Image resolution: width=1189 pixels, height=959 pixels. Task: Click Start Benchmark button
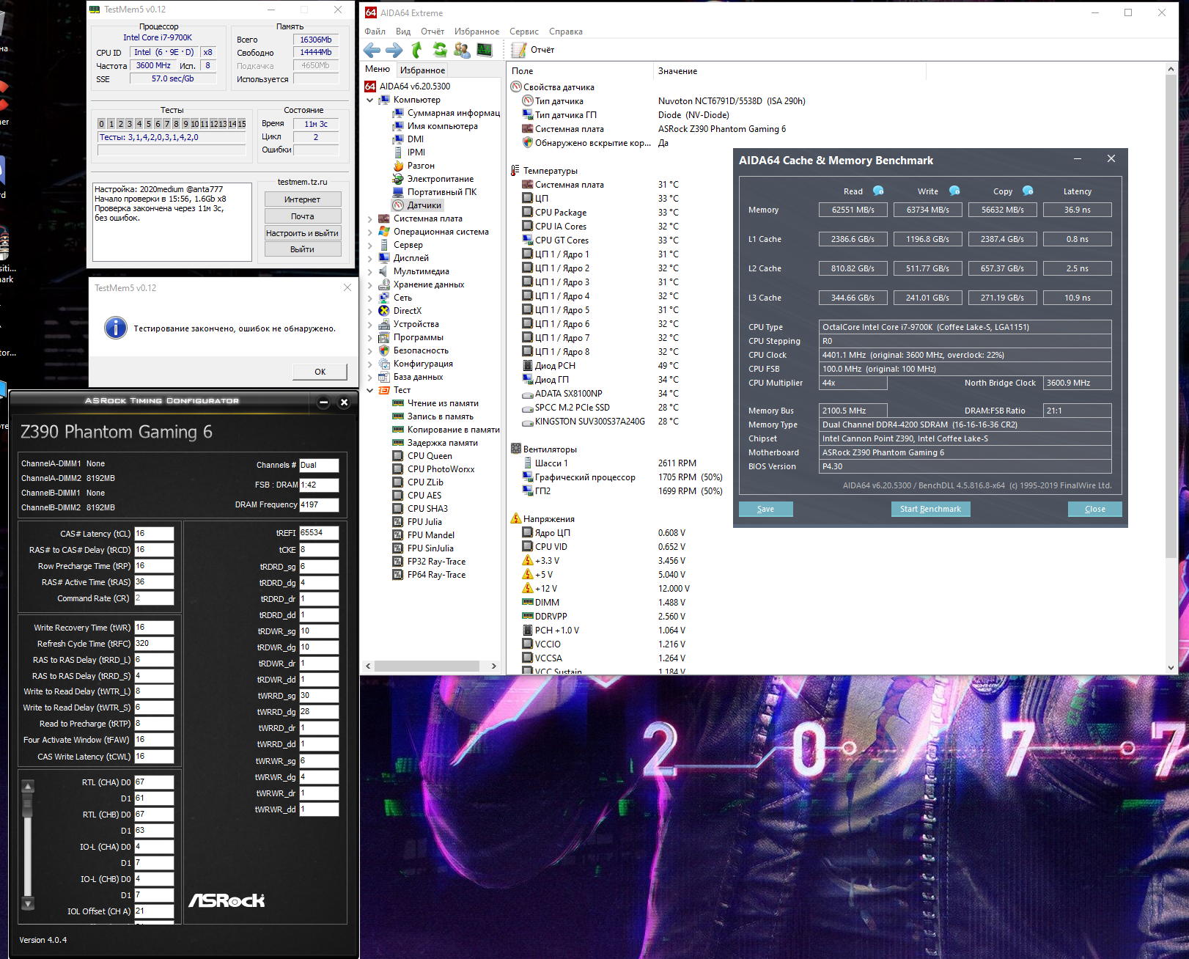tap(930, 509)
